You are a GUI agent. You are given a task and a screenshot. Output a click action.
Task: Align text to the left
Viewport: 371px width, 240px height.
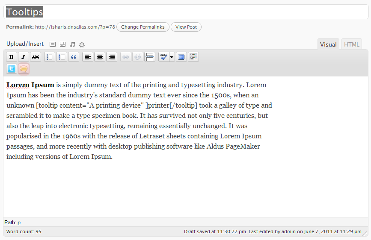[88, 57]
